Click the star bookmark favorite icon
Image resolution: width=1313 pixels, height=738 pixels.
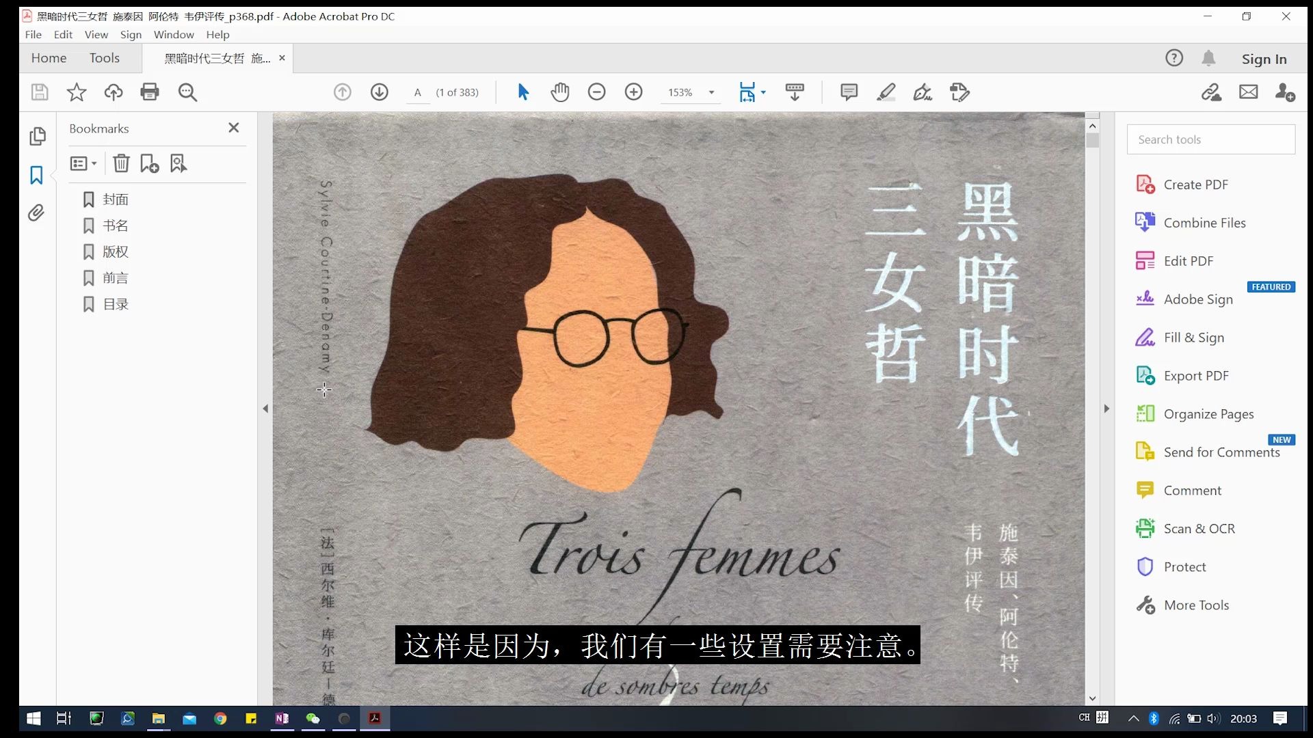[77, 92]
